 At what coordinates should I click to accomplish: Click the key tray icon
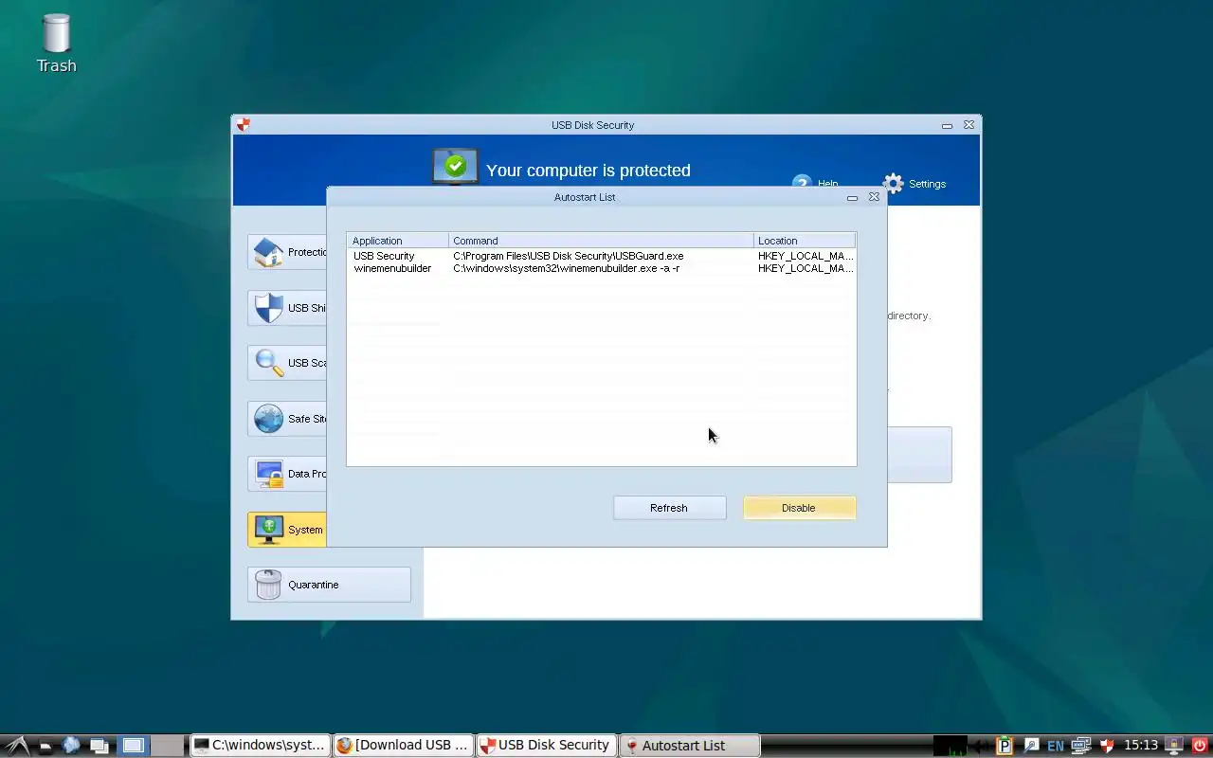[x=1031, y=746]
